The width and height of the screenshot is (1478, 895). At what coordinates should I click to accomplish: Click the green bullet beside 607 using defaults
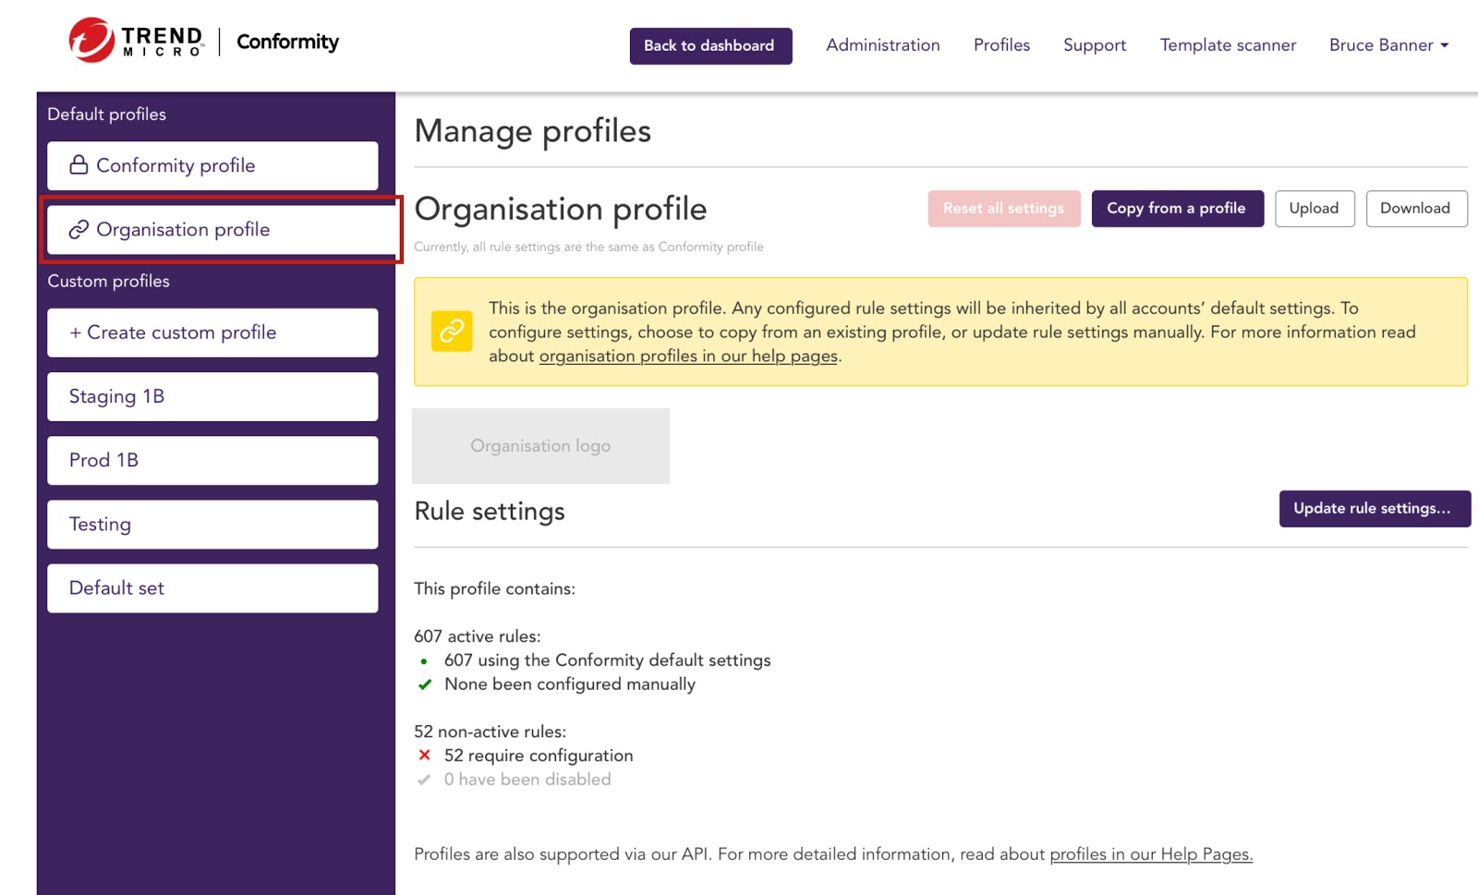[x=424, y=661]
